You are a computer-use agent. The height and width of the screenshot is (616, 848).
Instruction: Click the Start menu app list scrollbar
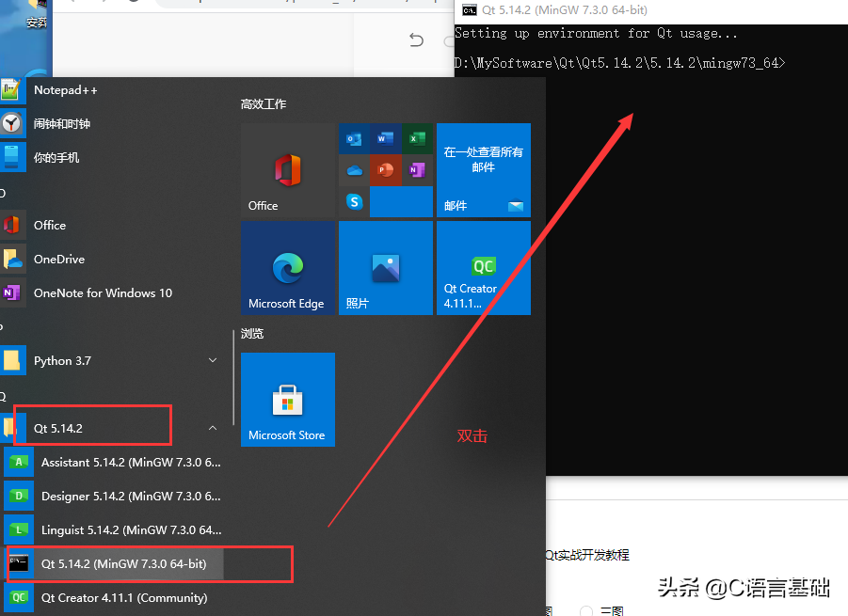click(x=233, y=377)
